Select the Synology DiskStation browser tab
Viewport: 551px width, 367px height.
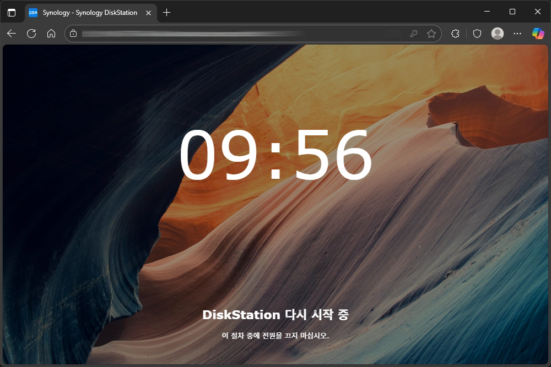(90, 13)
